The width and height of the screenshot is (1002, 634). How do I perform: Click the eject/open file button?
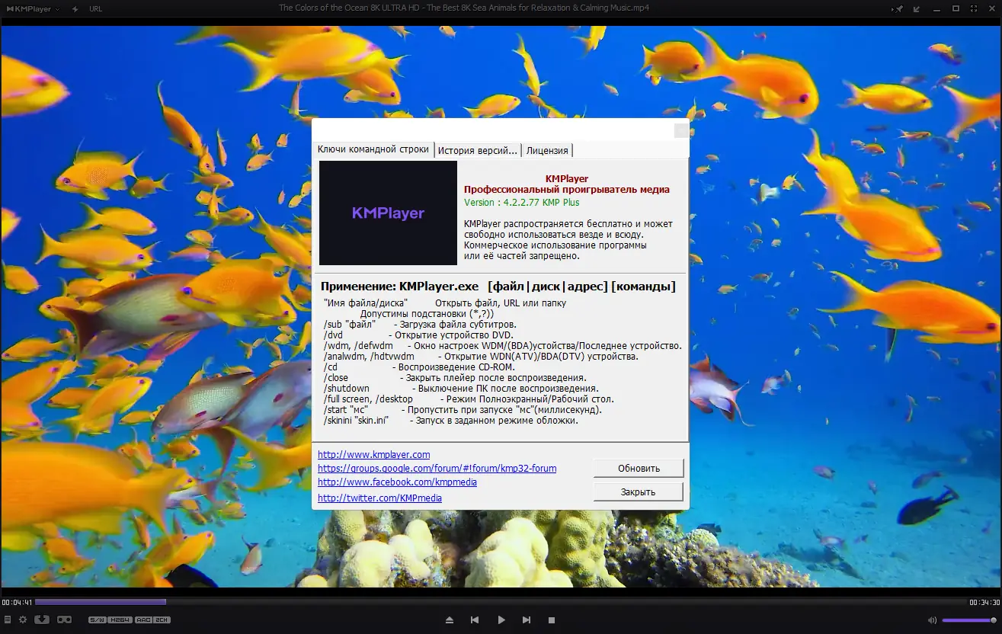coord(450,620)
